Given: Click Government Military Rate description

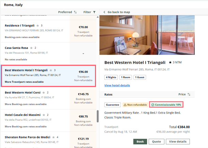Looking at the screenshot, I should click(x=143, y=115).
